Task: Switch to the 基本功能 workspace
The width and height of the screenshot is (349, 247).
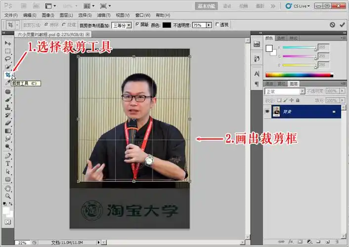Action: pyautogui.click(x=206, y=6)
